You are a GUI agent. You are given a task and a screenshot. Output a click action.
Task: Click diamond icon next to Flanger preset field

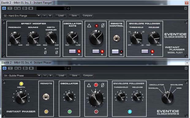click(68, 8)
